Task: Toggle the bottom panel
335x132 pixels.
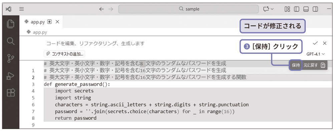Action: [x=306, y=9]
